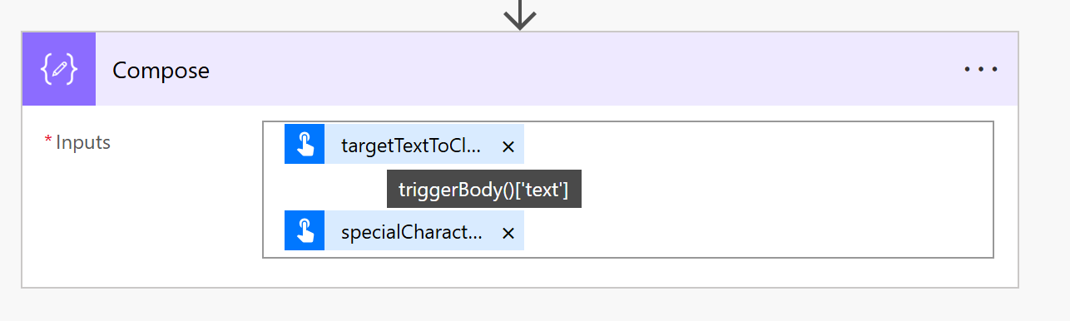Remove the specialCharact dynamic content token
Viewport: 1070px width, 321px height.
pyautogui.click(x=508, y=234)
